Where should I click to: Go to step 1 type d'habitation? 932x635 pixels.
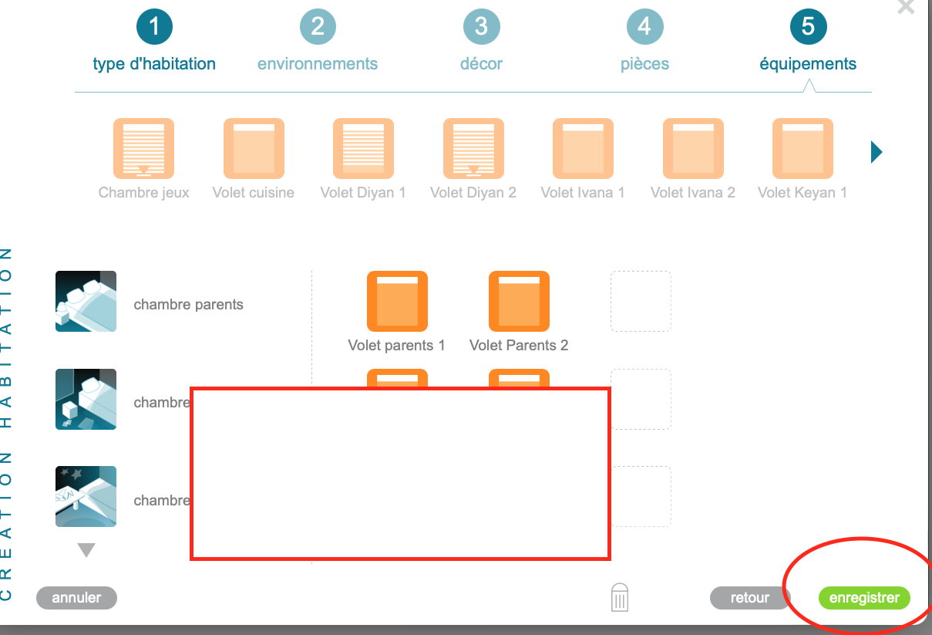click(x=154, y=28)
